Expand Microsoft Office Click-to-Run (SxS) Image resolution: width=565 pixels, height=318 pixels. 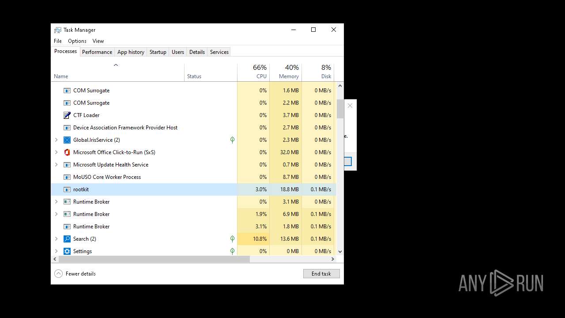[x=56, y=152]
